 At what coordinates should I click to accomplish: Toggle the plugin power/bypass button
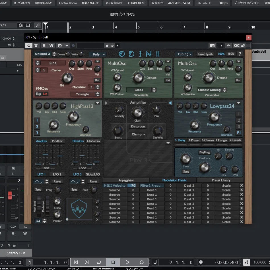(x=29, y=46)
